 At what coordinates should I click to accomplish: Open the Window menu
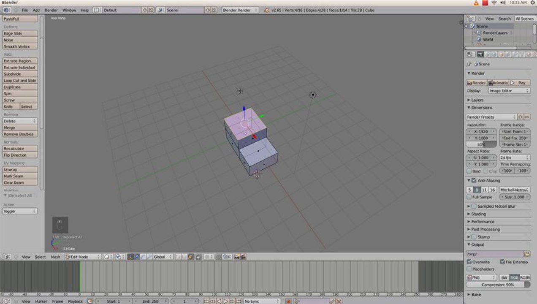(69, 10)
